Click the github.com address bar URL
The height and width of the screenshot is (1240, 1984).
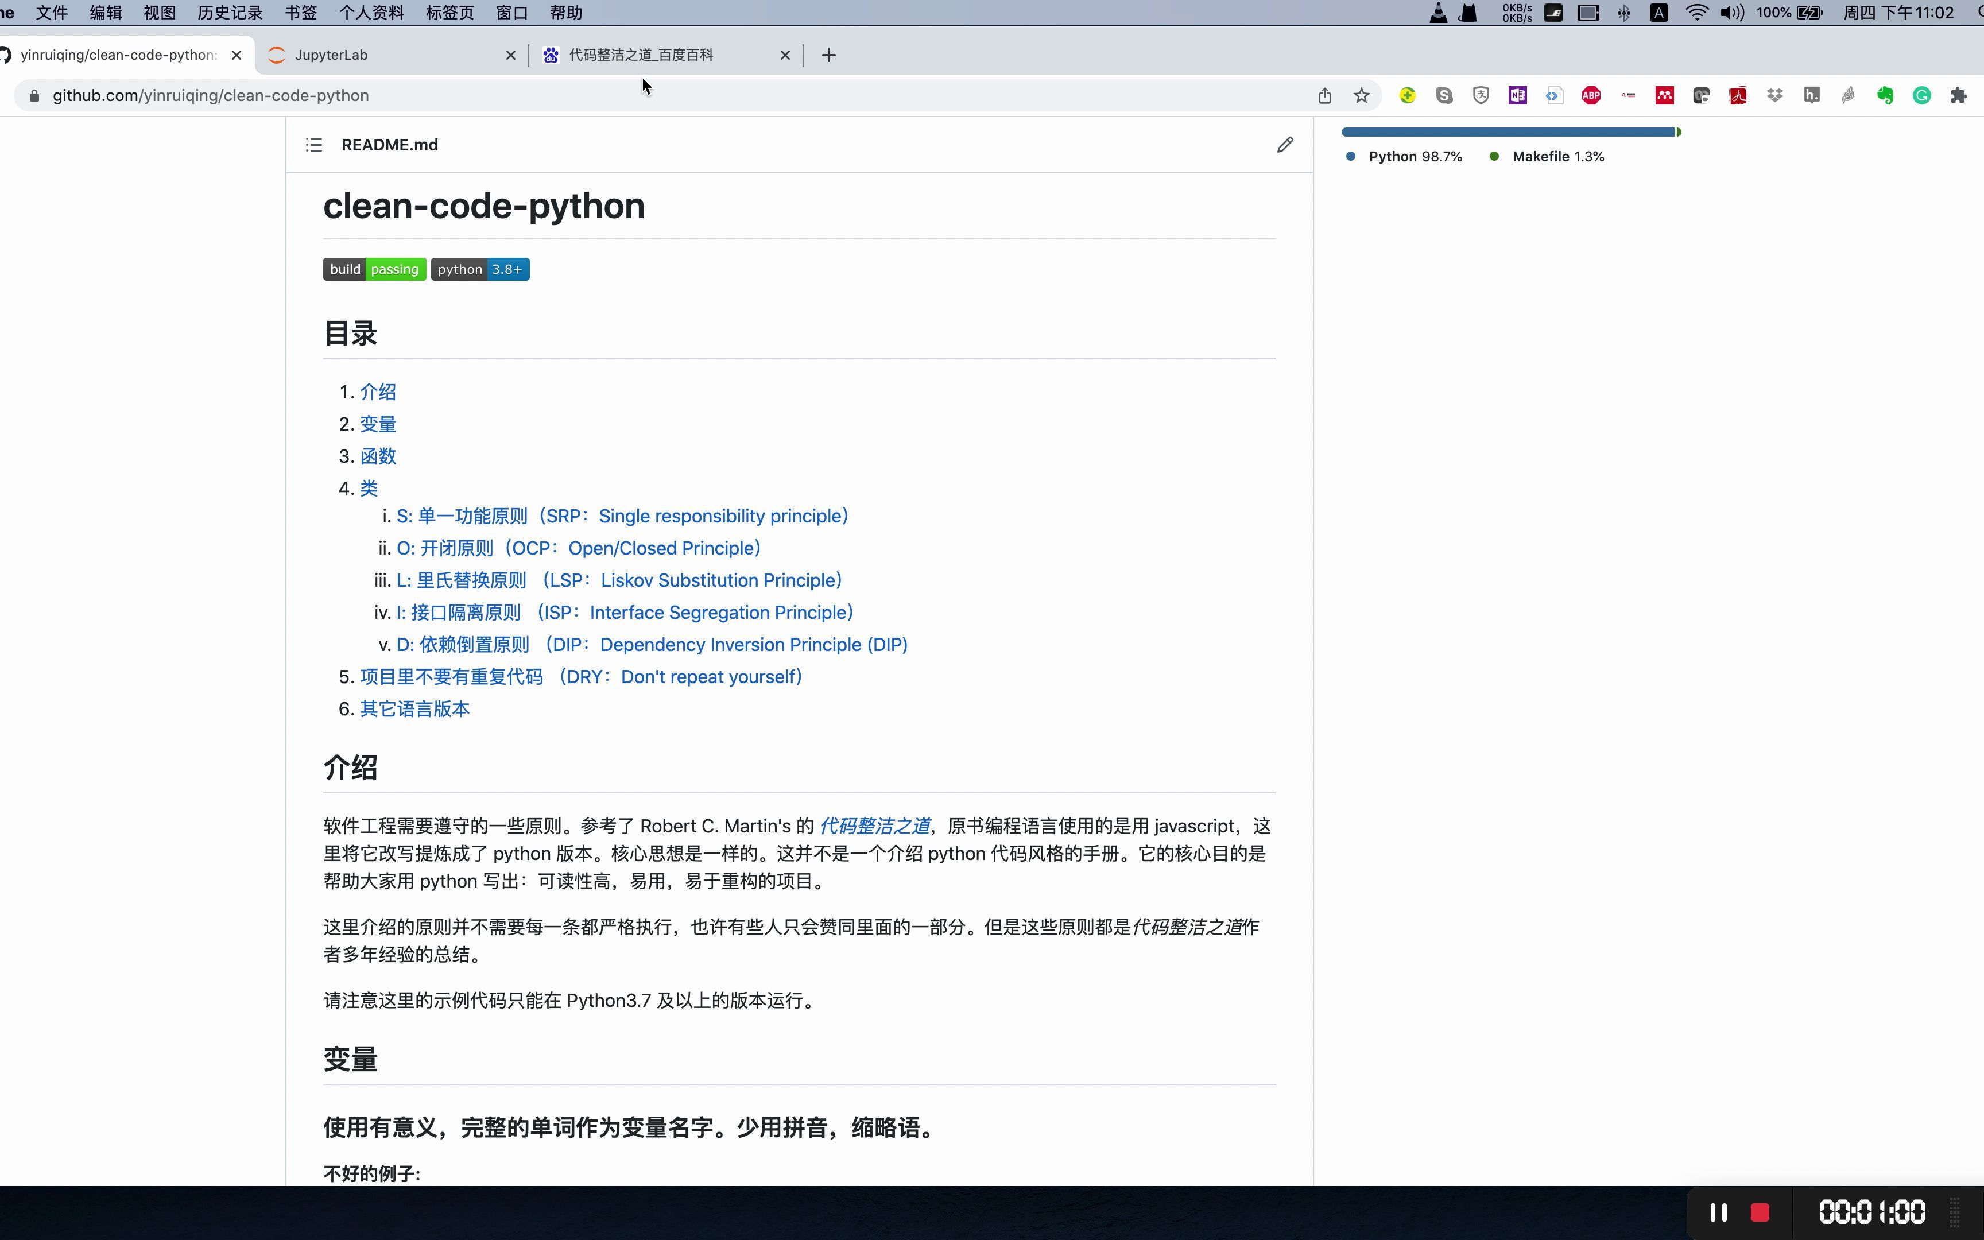point(211,96)
